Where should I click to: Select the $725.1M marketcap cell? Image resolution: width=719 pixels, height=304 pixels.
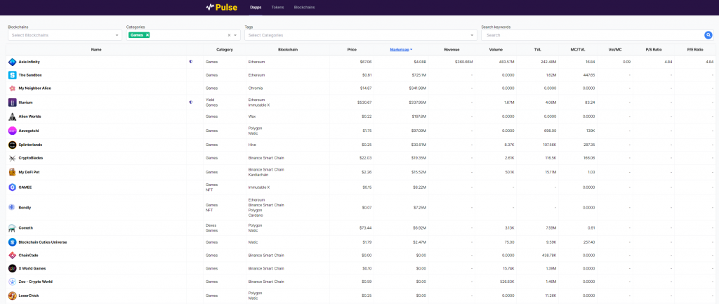[x=419, y=74]
